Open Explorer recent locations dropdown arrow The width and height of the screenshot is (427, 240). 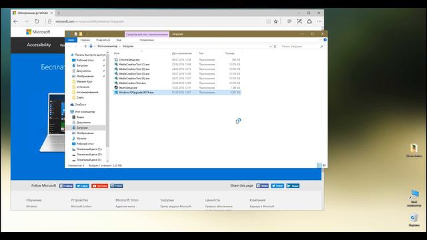point(81,47)
